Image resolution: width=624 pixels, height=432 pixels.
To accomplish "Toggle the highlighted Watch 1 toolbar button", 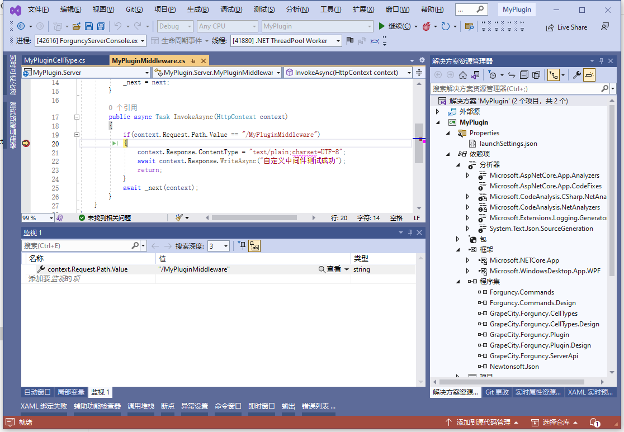I will pos(254,246).
